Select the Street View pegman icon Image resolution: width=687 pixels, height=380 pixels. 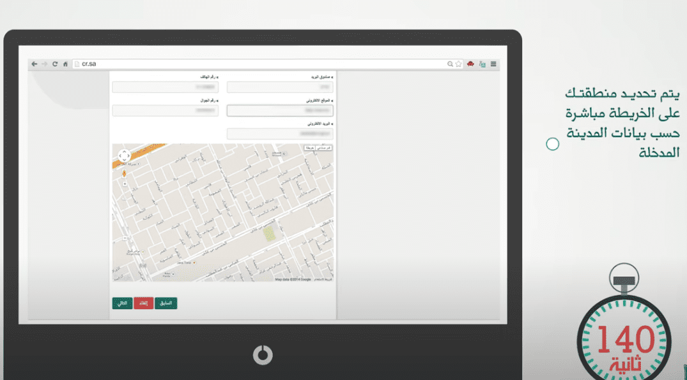[125, 173]
